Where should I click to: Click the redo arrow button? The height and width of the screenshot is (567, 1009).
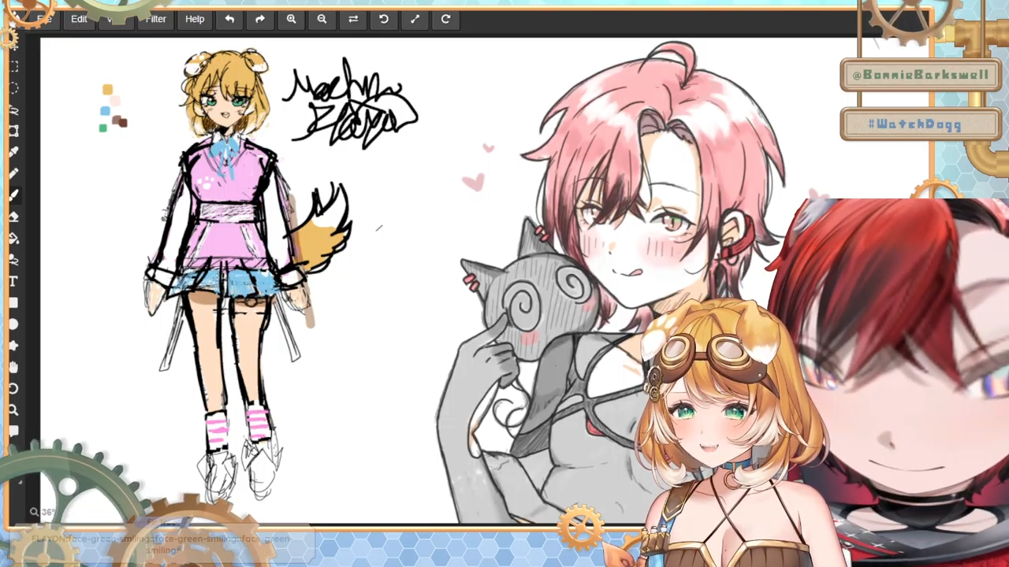260,19
